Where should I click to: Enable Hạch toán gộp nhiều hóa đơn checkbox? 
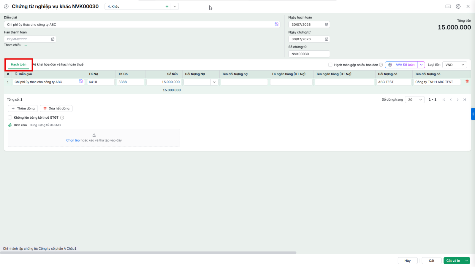click(330, 65)
